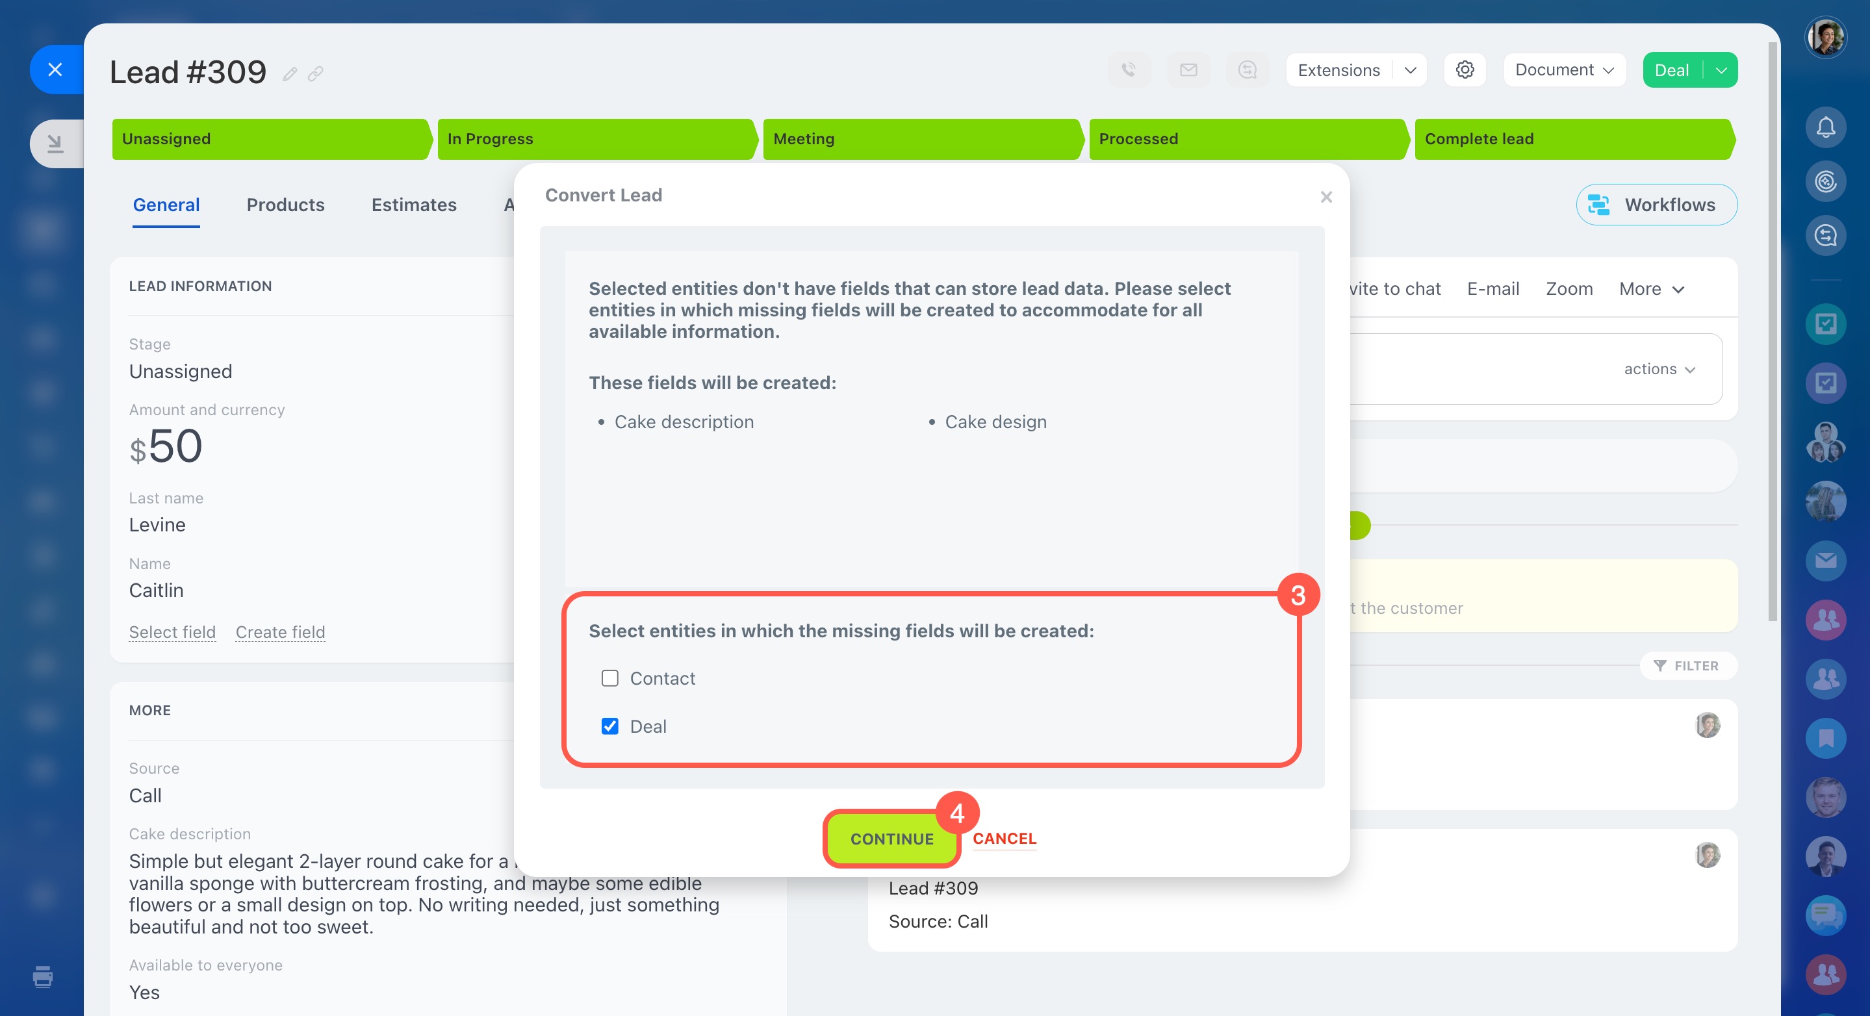The image size is (1870, 1016).
Task: Click the email envelope icon in header
Action: pyautogui.click(x=1188, y=70)
